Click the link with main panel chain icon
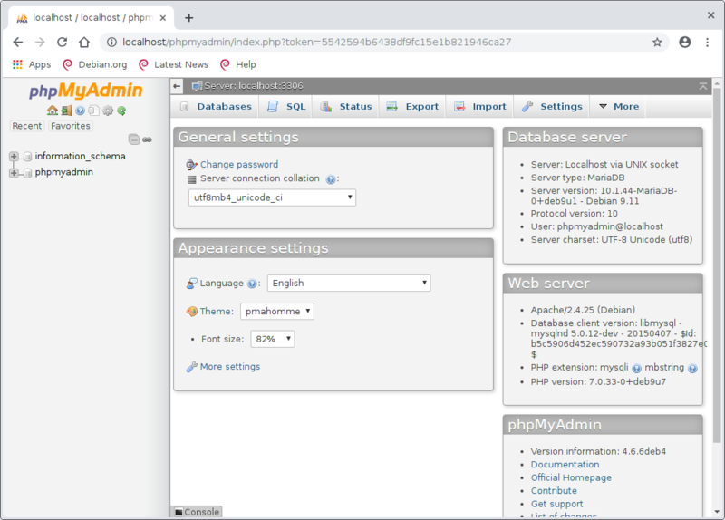This screenshot has width=725, height=520. (x=147, y=140)
